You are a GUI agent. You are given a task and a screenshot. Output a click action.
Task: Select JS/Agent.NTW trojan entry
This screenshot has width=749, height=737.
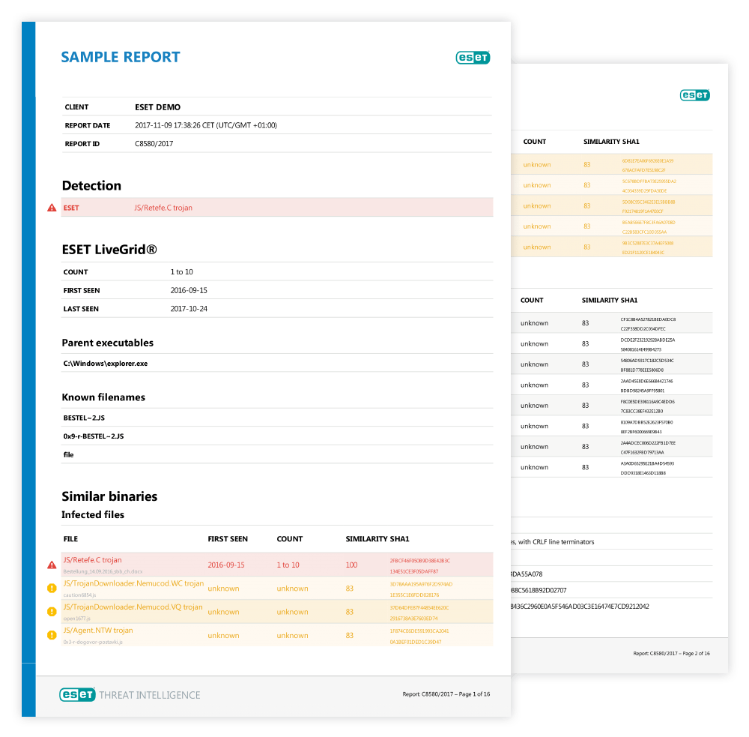click(x=98, y=631)
